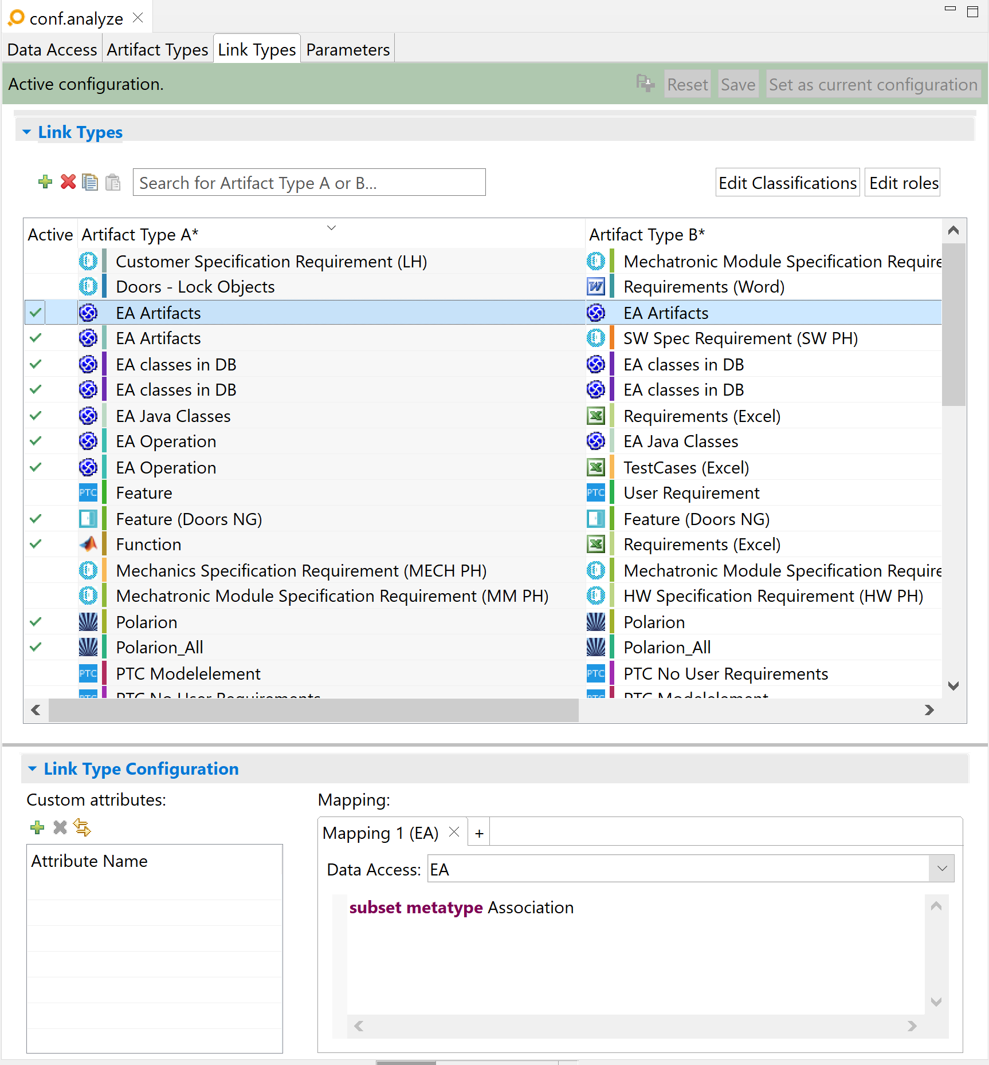This screenshot has width=989, height=1065.
Task: Click mapping editor scroll down arrow
Action: [936, 1002]
